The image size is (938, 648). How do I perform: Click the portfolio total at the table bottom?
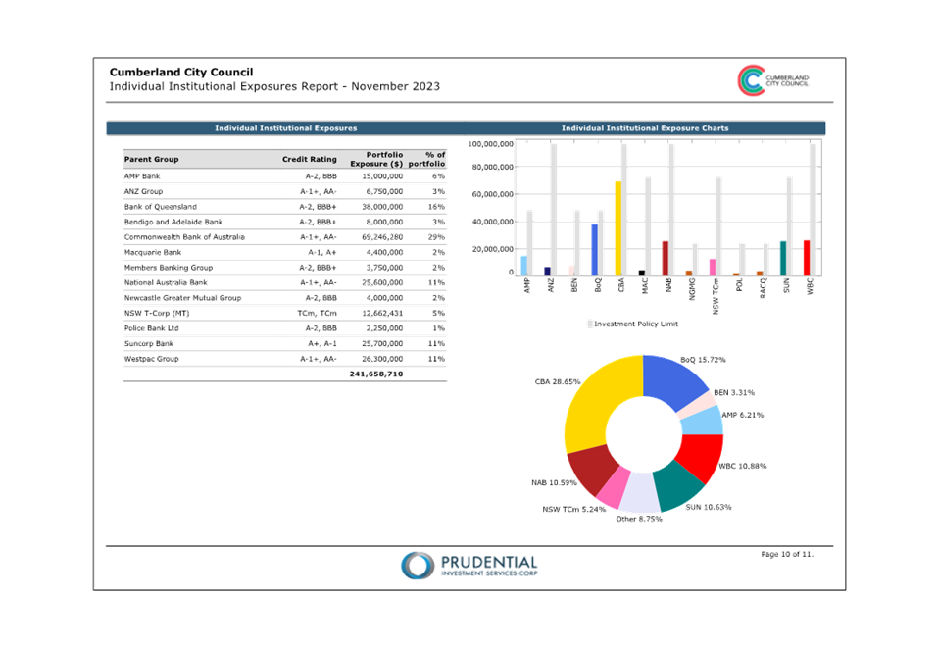point(376,374)
